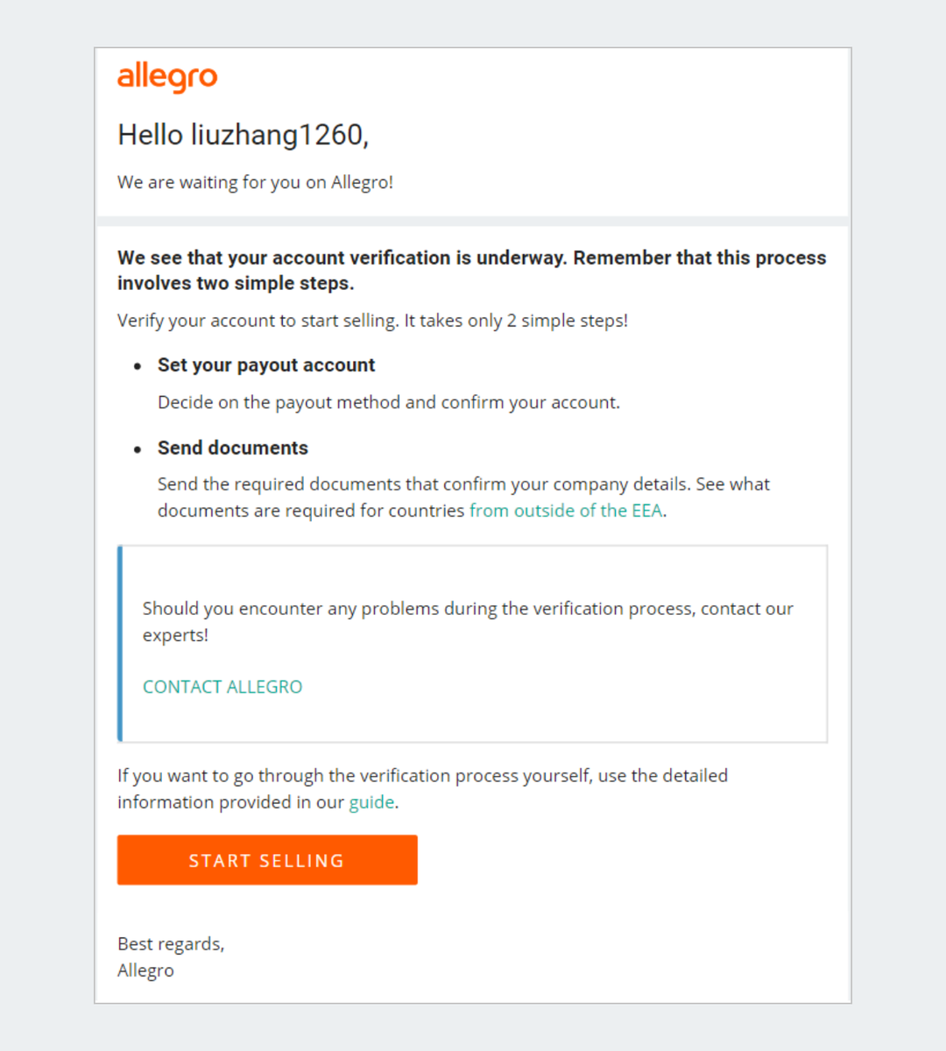Screen dimensions: 946x1051
Task: Click the 'Send documents' heading
Action: click(233, 448)
